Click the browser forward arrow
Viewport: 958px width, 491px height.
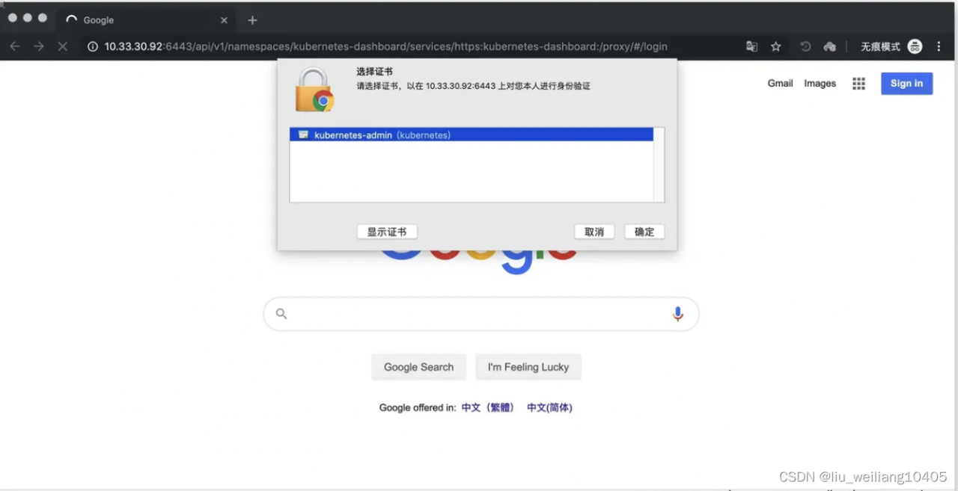click(39, 46)
